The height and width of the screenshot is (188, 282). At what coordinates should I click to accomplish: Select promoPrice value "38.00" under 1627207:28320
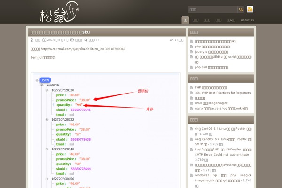pos(85,100)
